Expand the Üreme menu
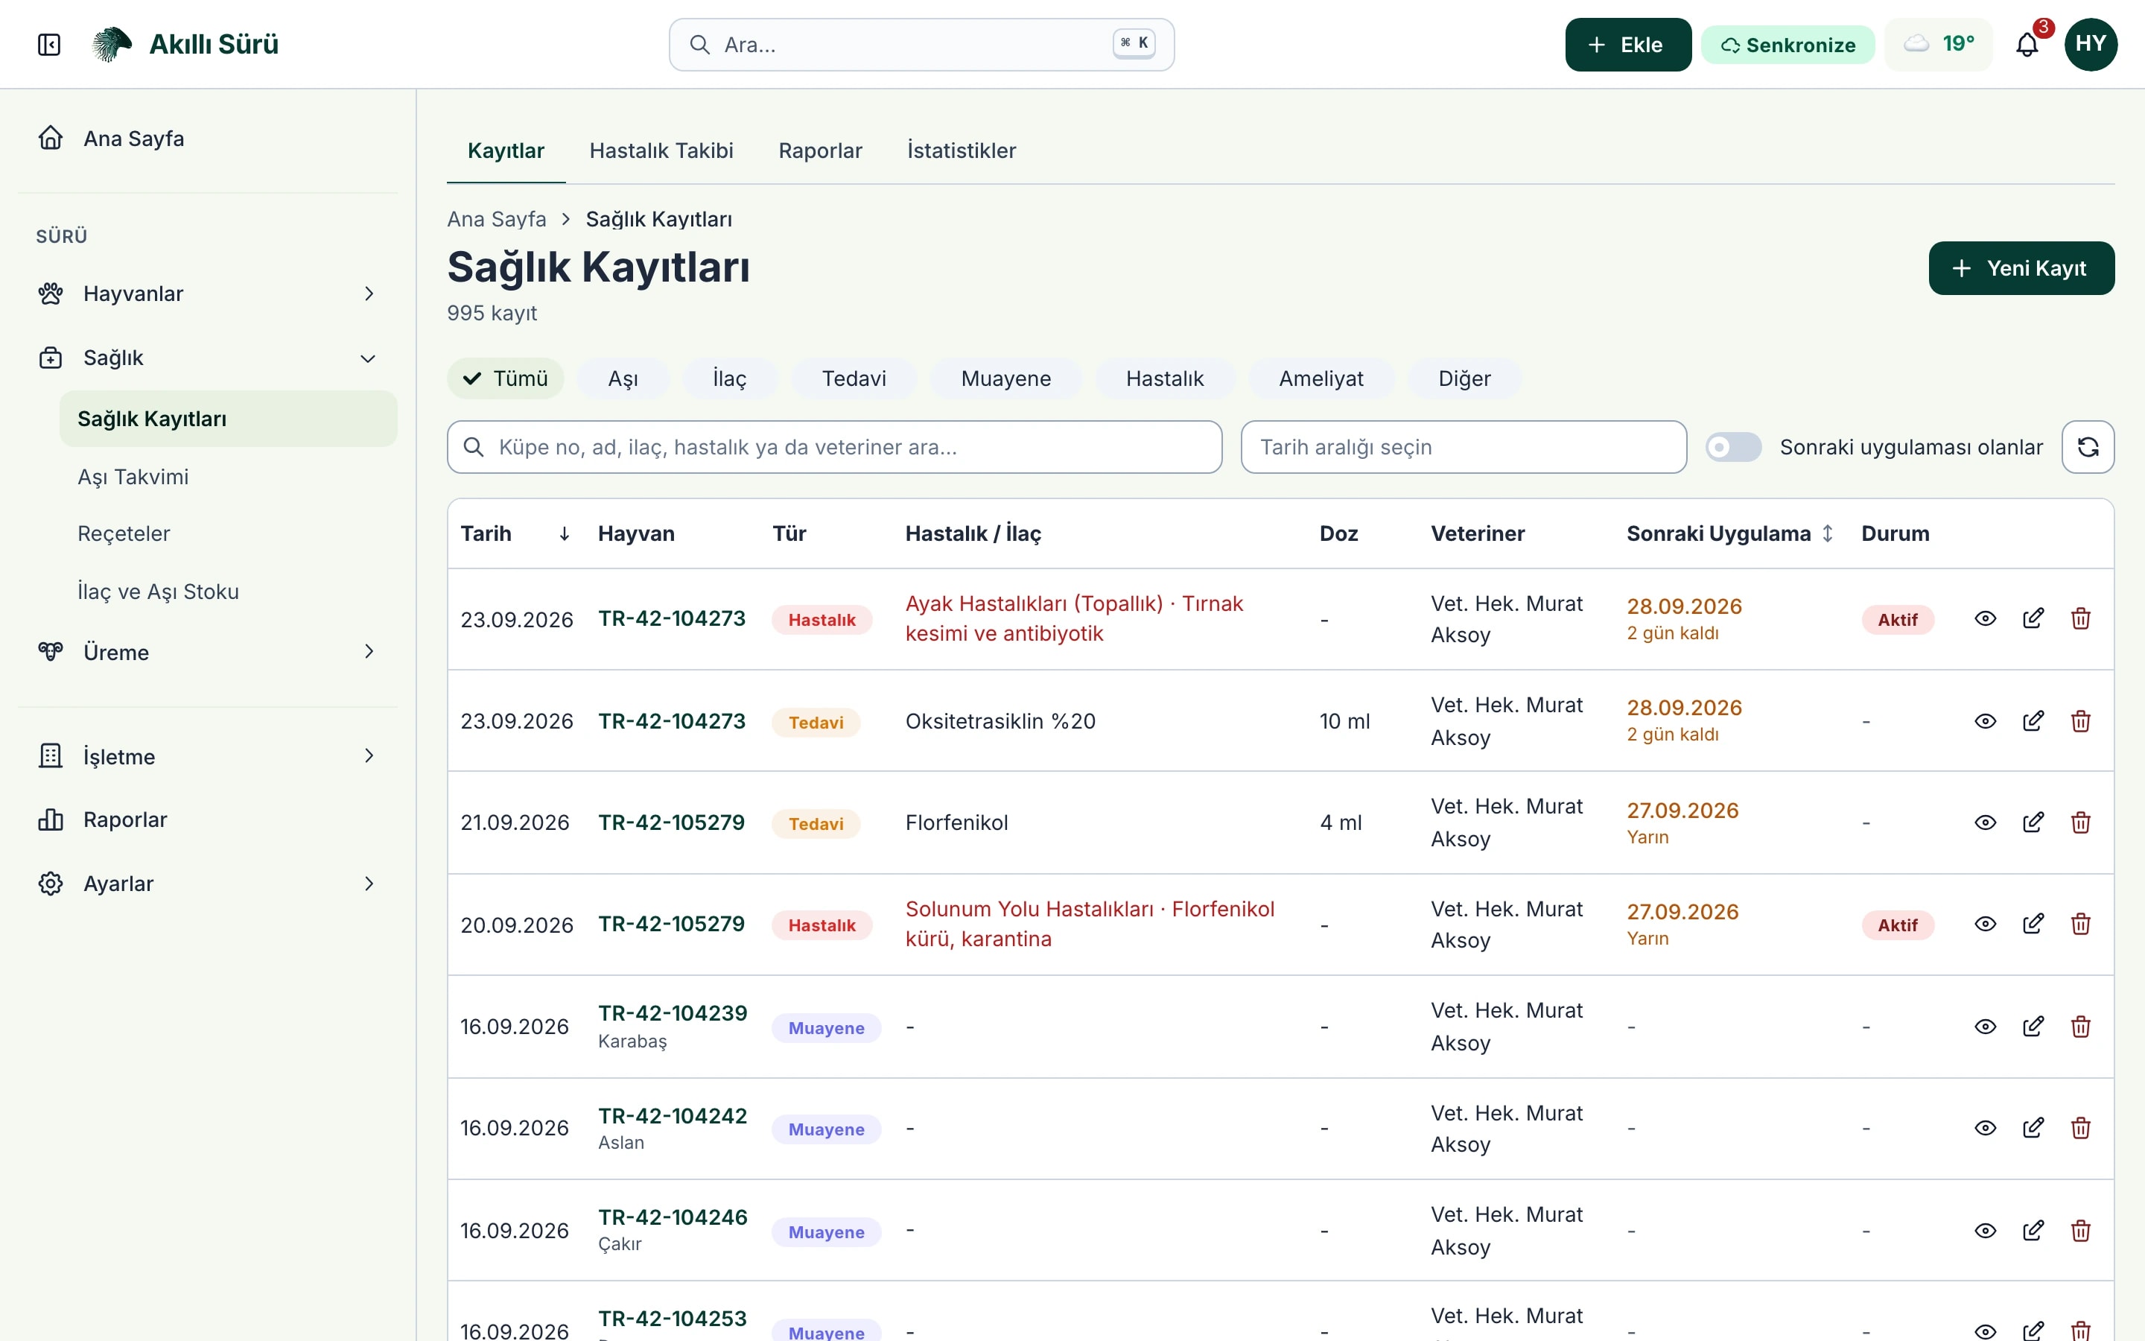 coord(207,652)
